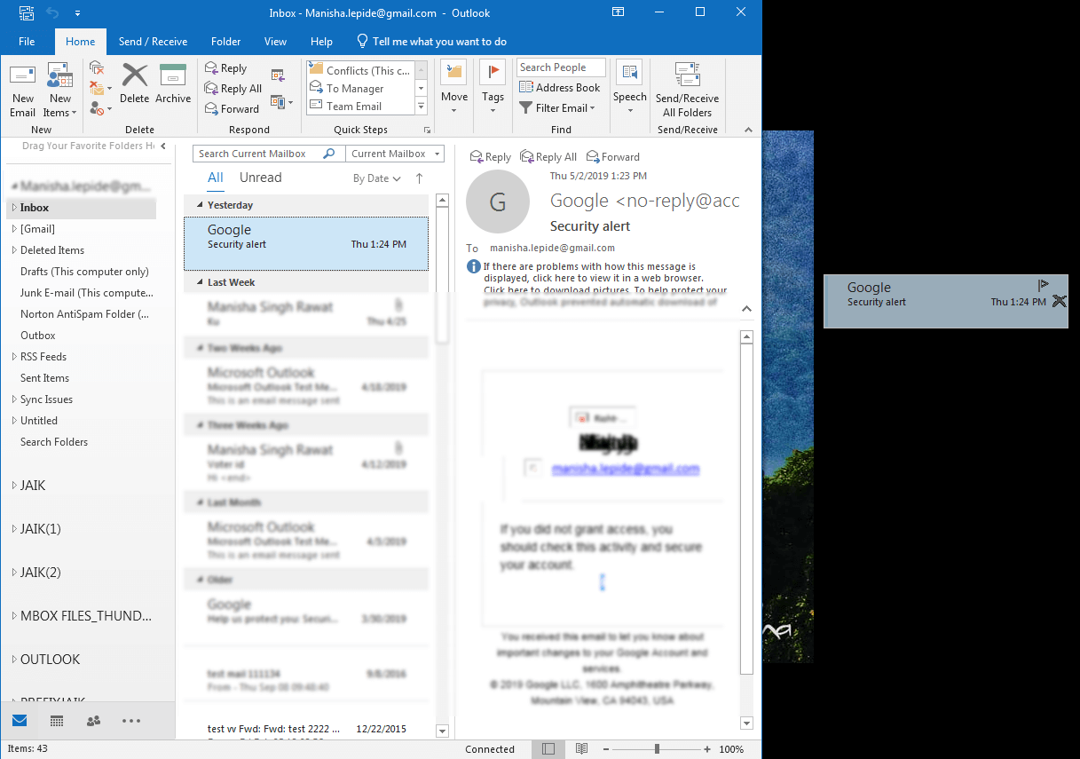Undo using the quick access toolbar
Viewport: 1080px width, 759px height.
pos(52,13)
